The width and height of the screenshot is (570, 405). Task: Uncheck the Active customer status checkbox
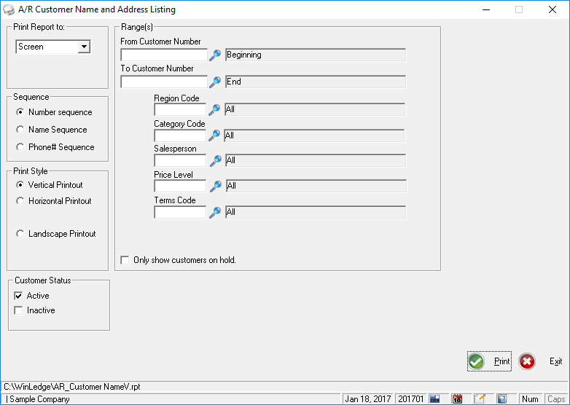click(19, 296)
